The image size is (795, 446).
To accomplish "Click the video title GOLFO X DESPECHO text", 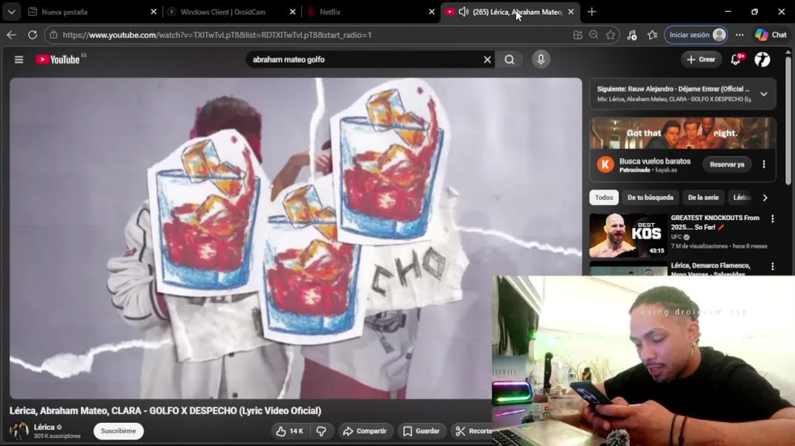I will pos(165,411).
